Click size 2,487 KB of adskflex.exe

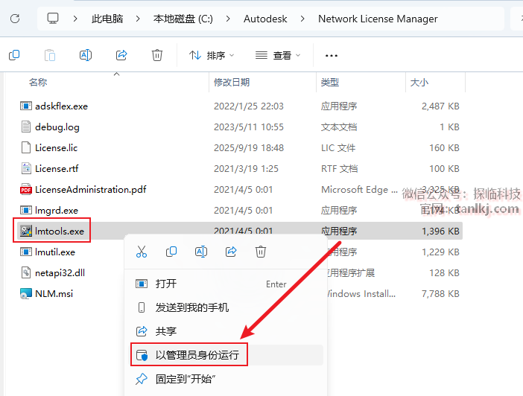tap(440, 106)
